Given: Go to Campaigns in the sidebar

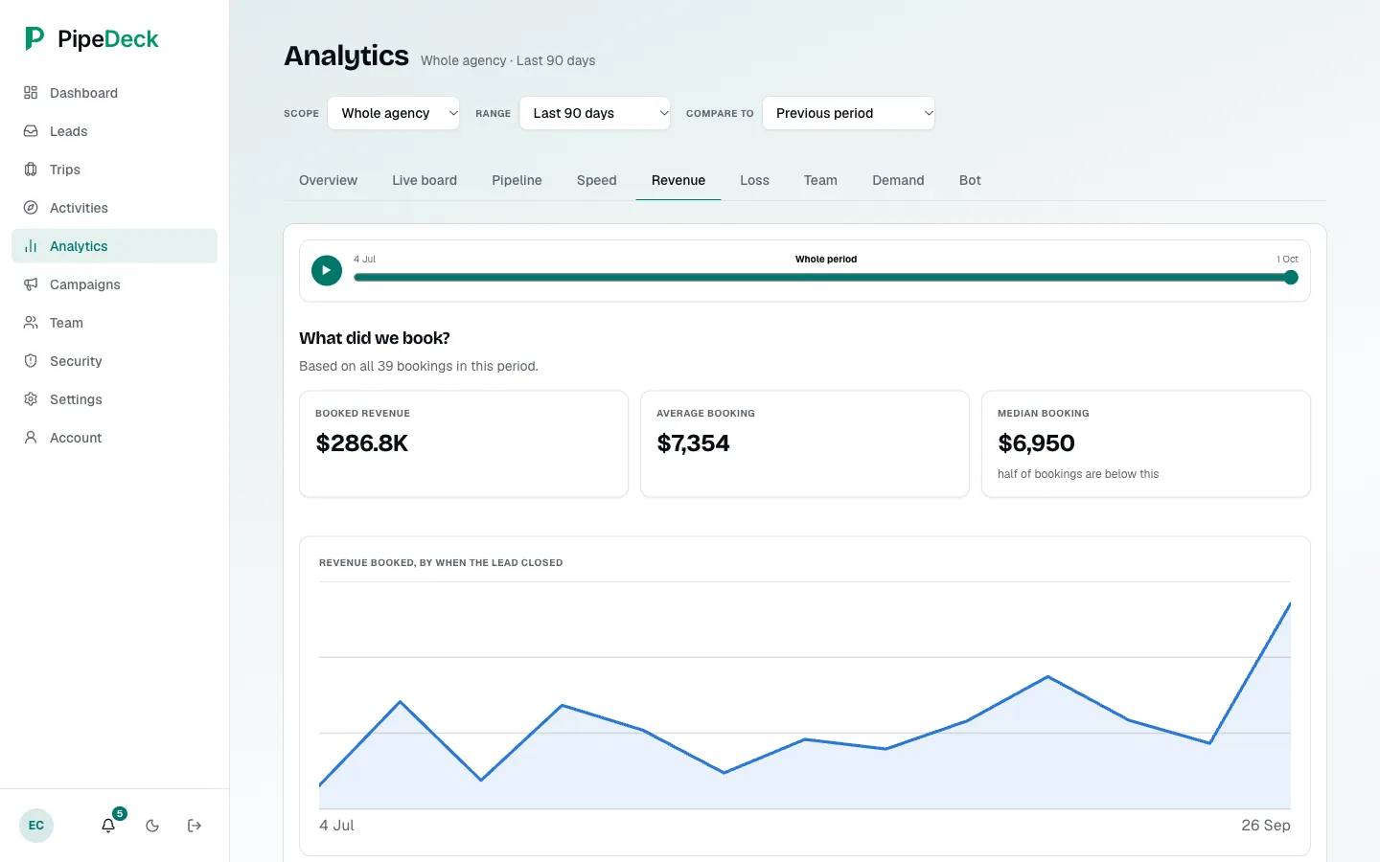Looking at the screenshot, I should pos(114,284).
